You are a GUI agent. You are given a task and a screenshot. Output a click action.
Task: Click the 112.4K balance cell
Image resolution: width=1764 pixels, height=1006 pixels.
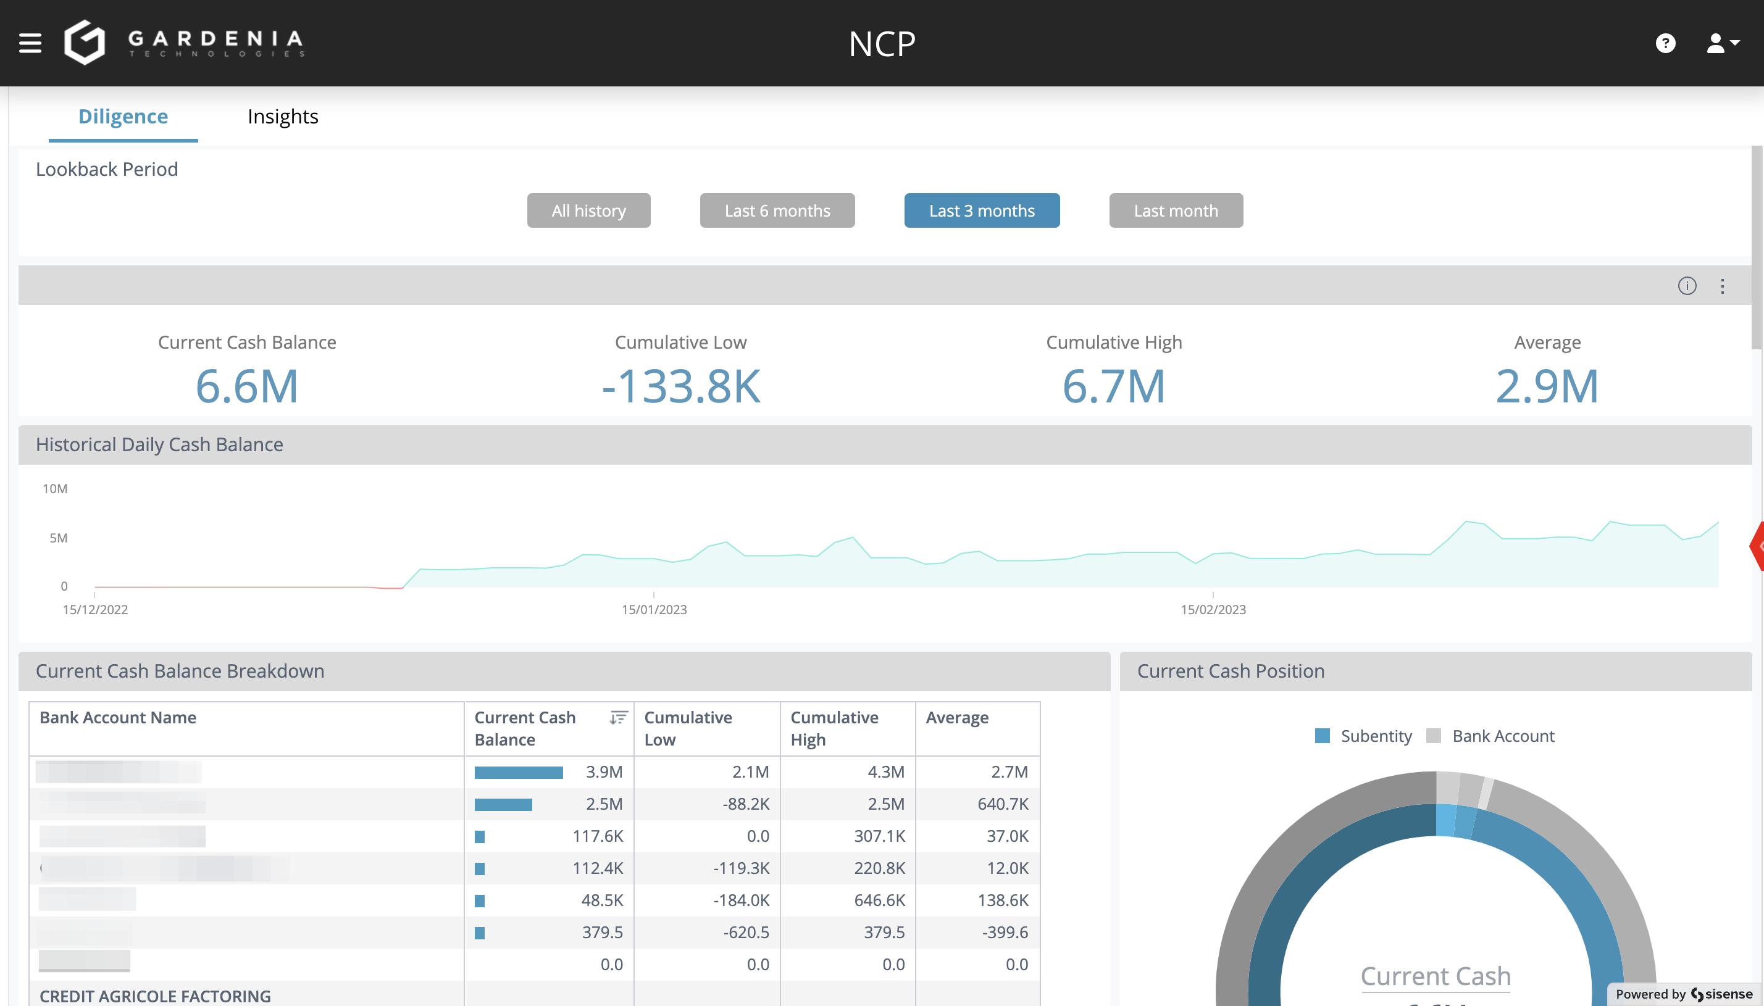549,868
